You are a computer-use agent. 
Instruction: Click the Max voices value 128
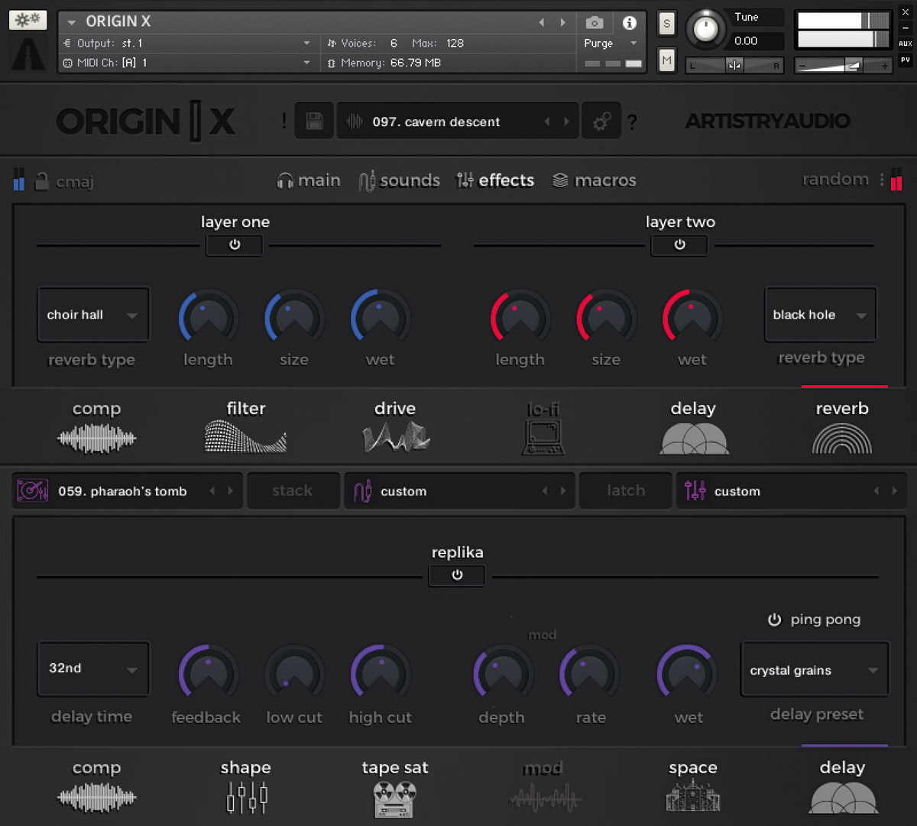pos(455,44)
